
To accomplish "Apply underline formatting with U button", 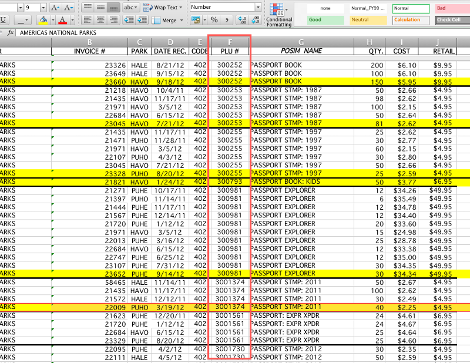I will [4, 20].
